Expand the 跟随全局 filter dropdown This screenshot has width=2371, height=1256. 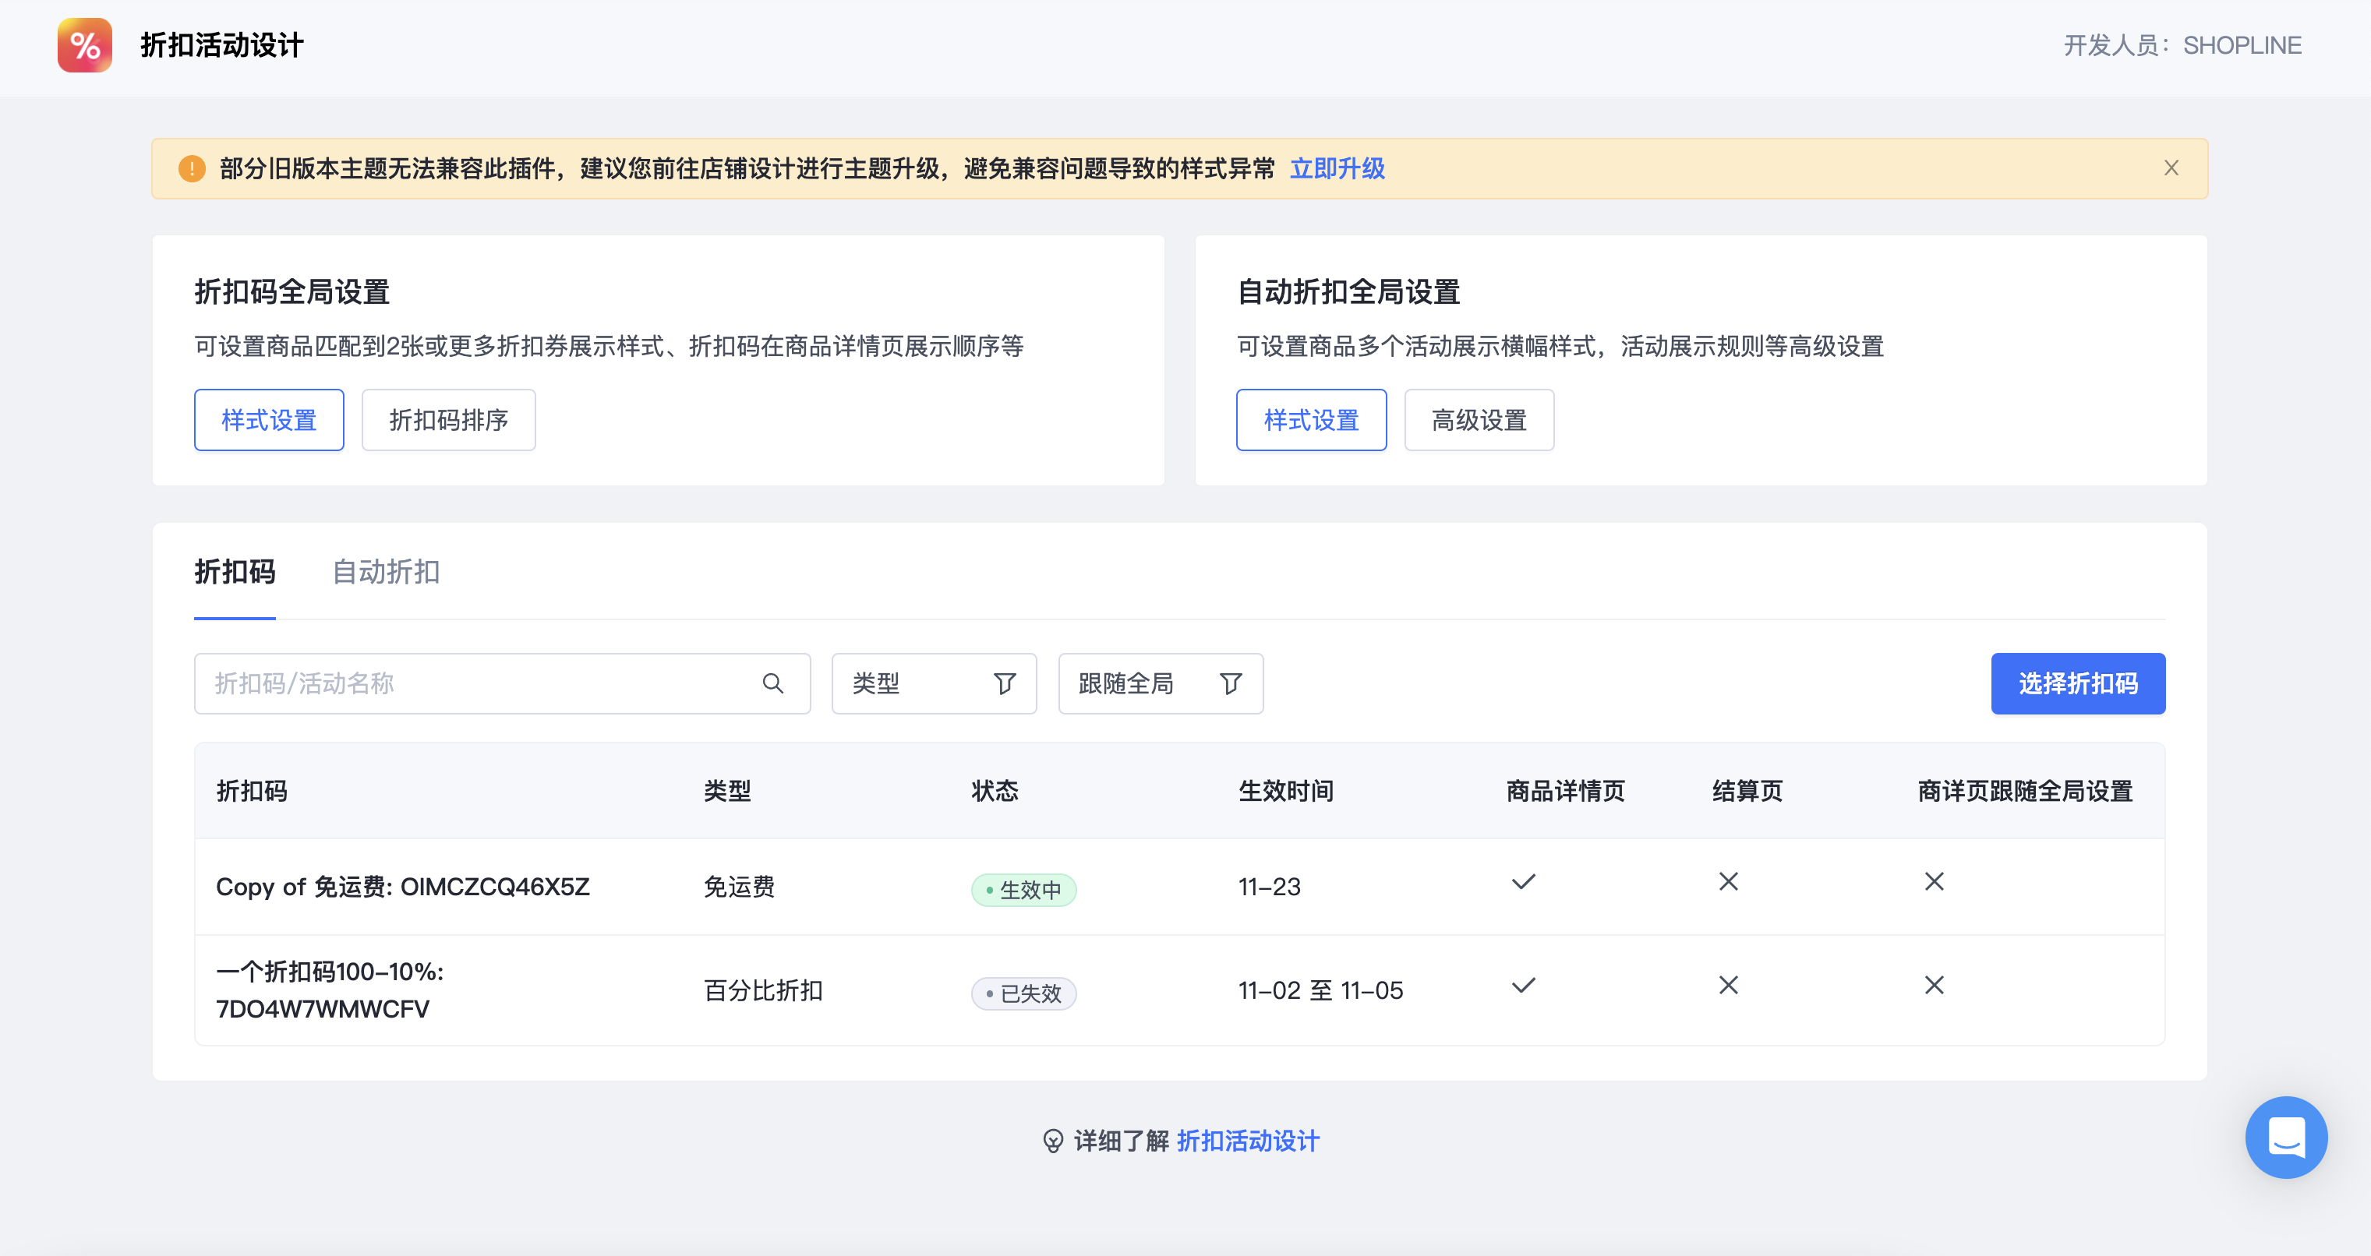tap(1141, 683)
